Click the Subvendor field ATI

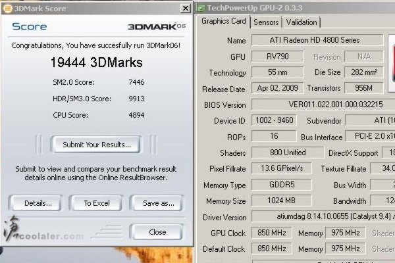pyautogui.click(x=370, y=120)
